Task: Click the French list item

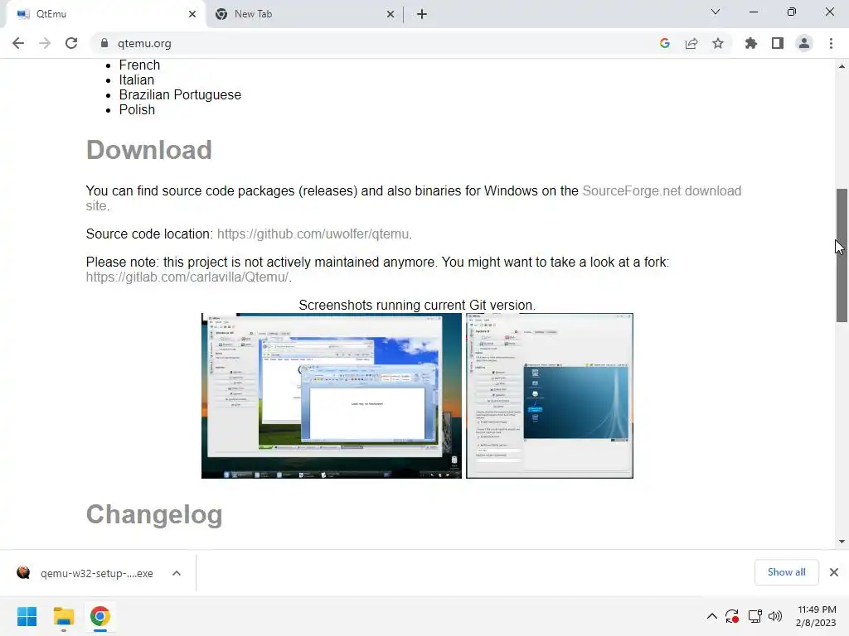Action: coord(139,65)
